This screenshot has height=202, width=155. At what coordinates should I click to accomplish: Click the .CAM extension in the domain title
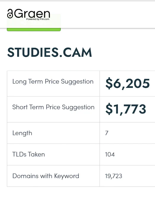(x=76, y=52)
